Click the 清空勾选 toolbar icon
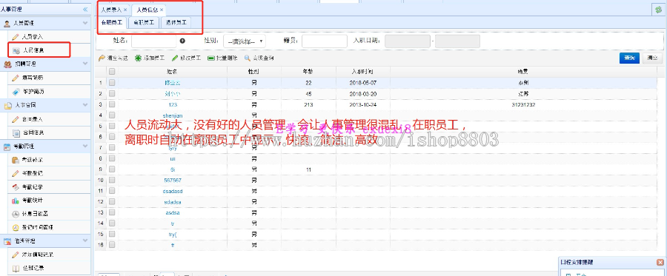This screenshot has width=667, height=276. tap(102, 58)
